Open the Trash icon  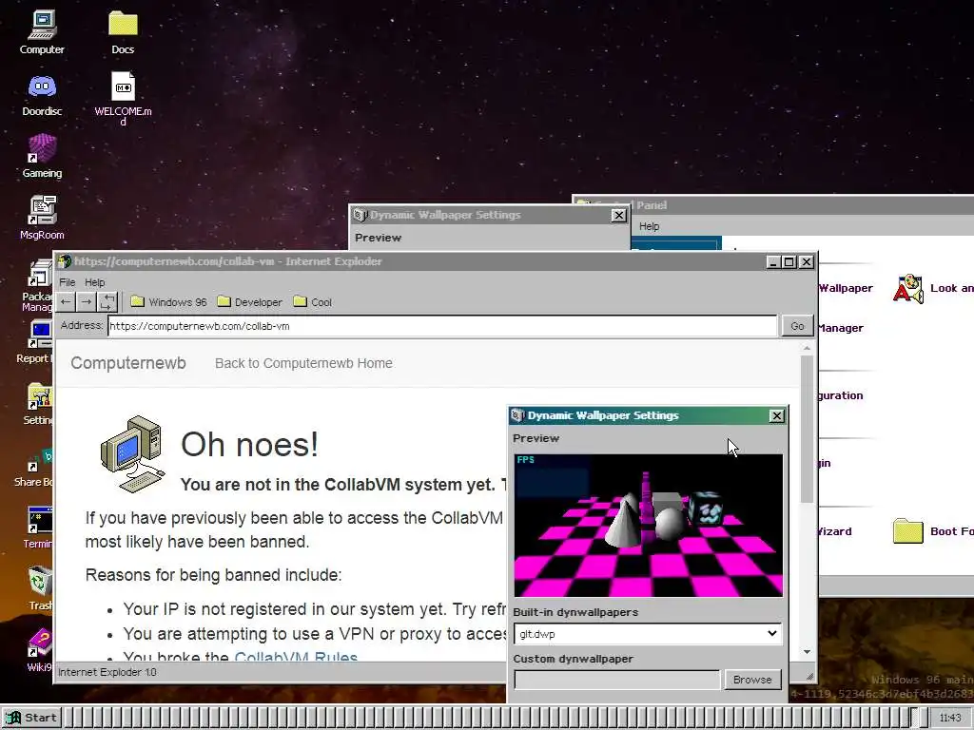[40, 588]
